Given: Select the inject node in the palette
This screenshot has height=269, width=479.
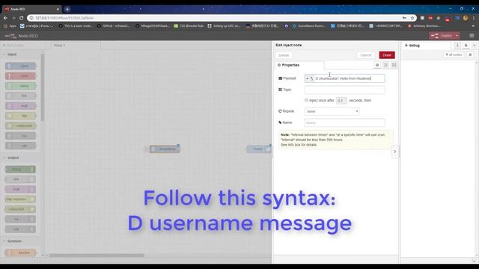Looking at the screenshot, I should pos(21,66).
